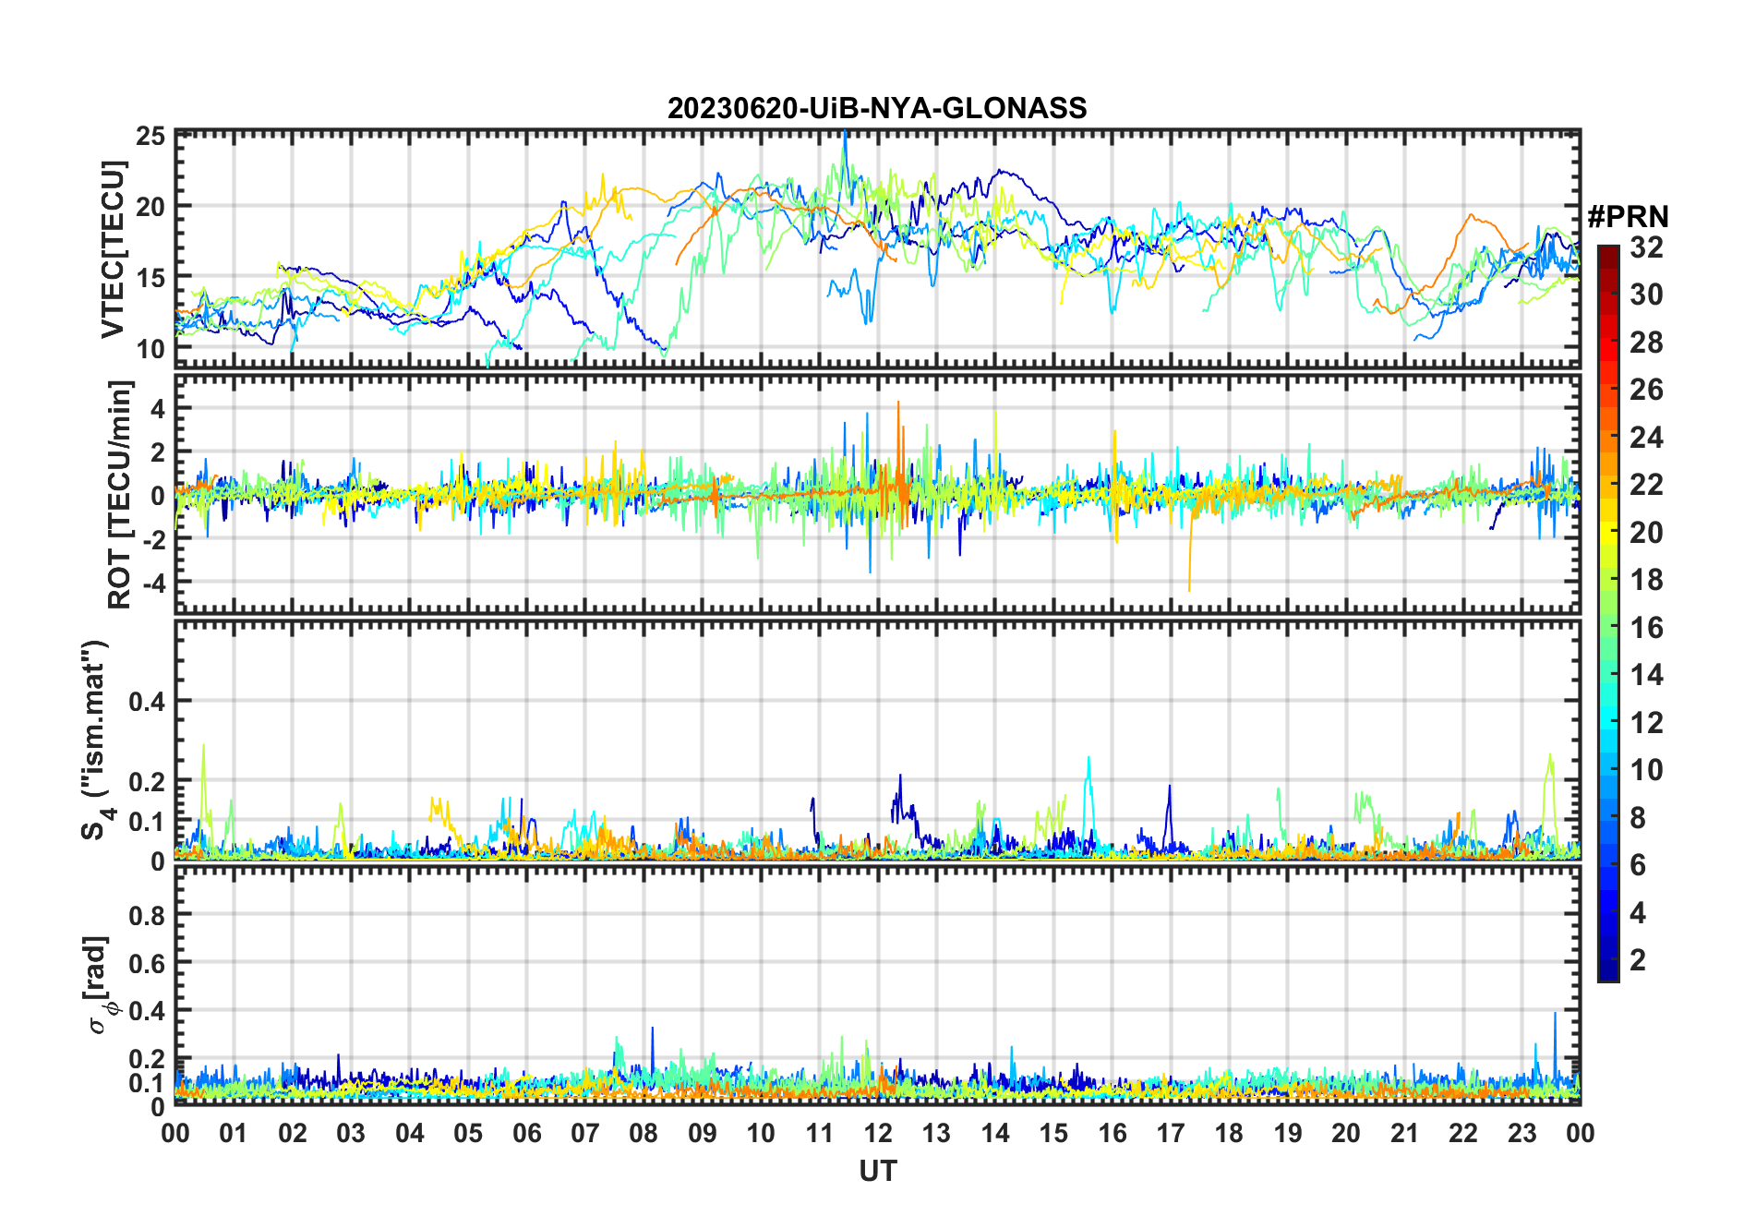Click the colorbar tick label 16
This screenshot has width=1756, height=1228.
click(x=1646, y=628)
